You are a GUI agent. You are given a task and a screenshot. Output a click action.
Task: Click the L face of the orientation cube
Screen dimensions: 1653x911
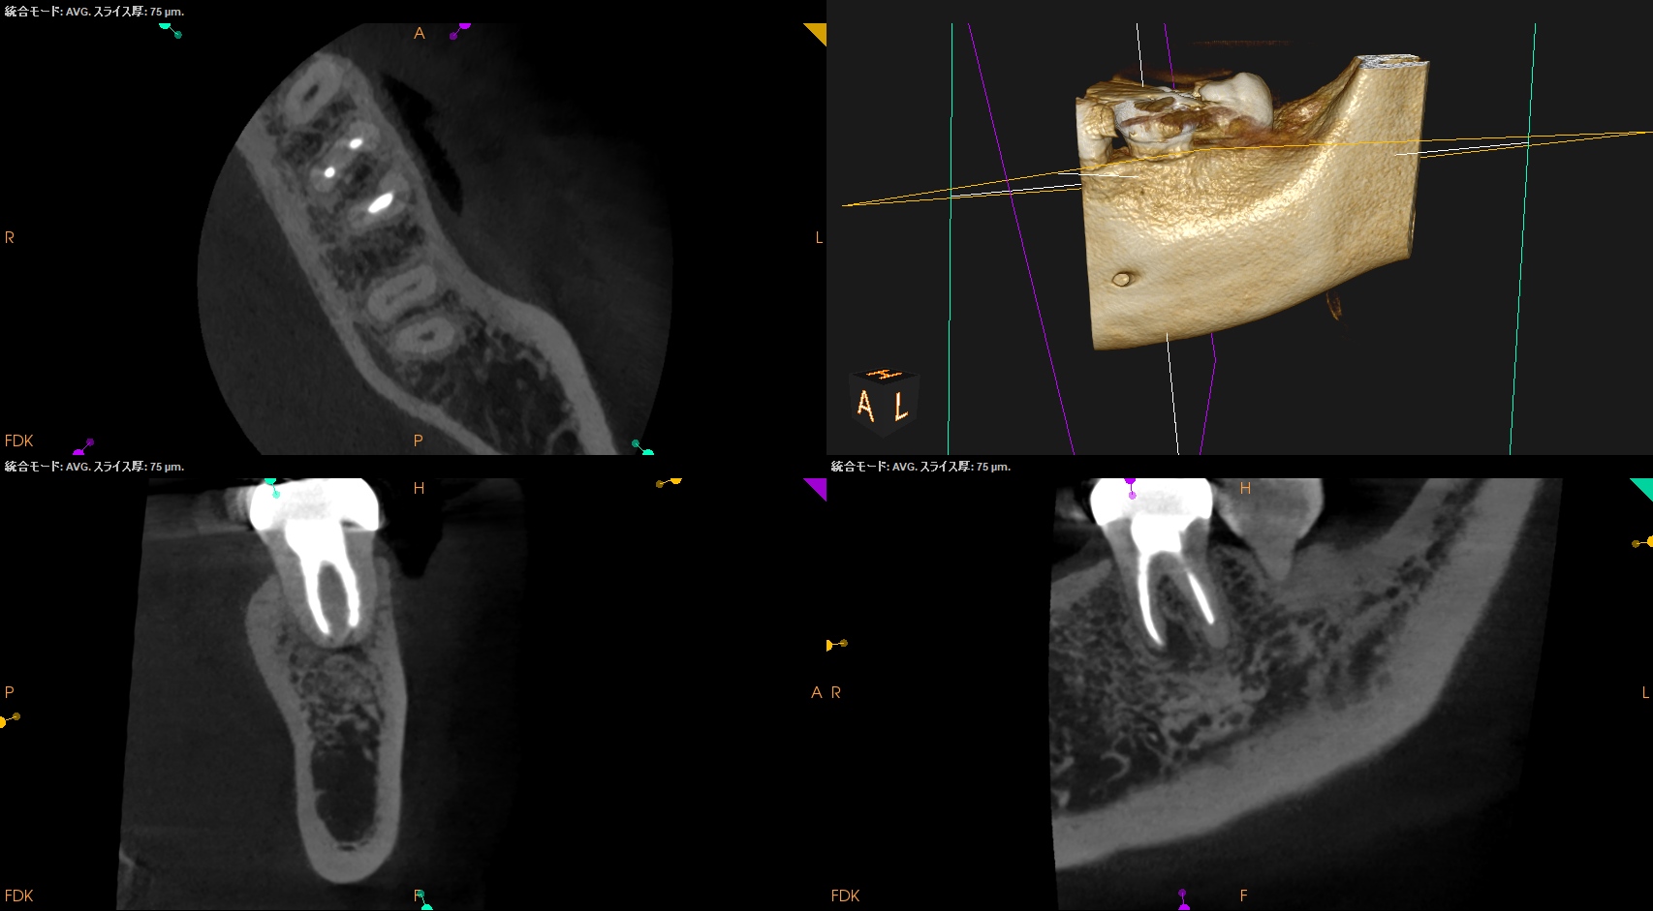(901, 407)
